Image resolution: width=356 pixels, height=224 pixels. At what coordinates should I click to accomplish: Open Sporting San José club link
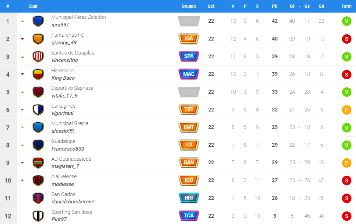[x=72, y=212]
